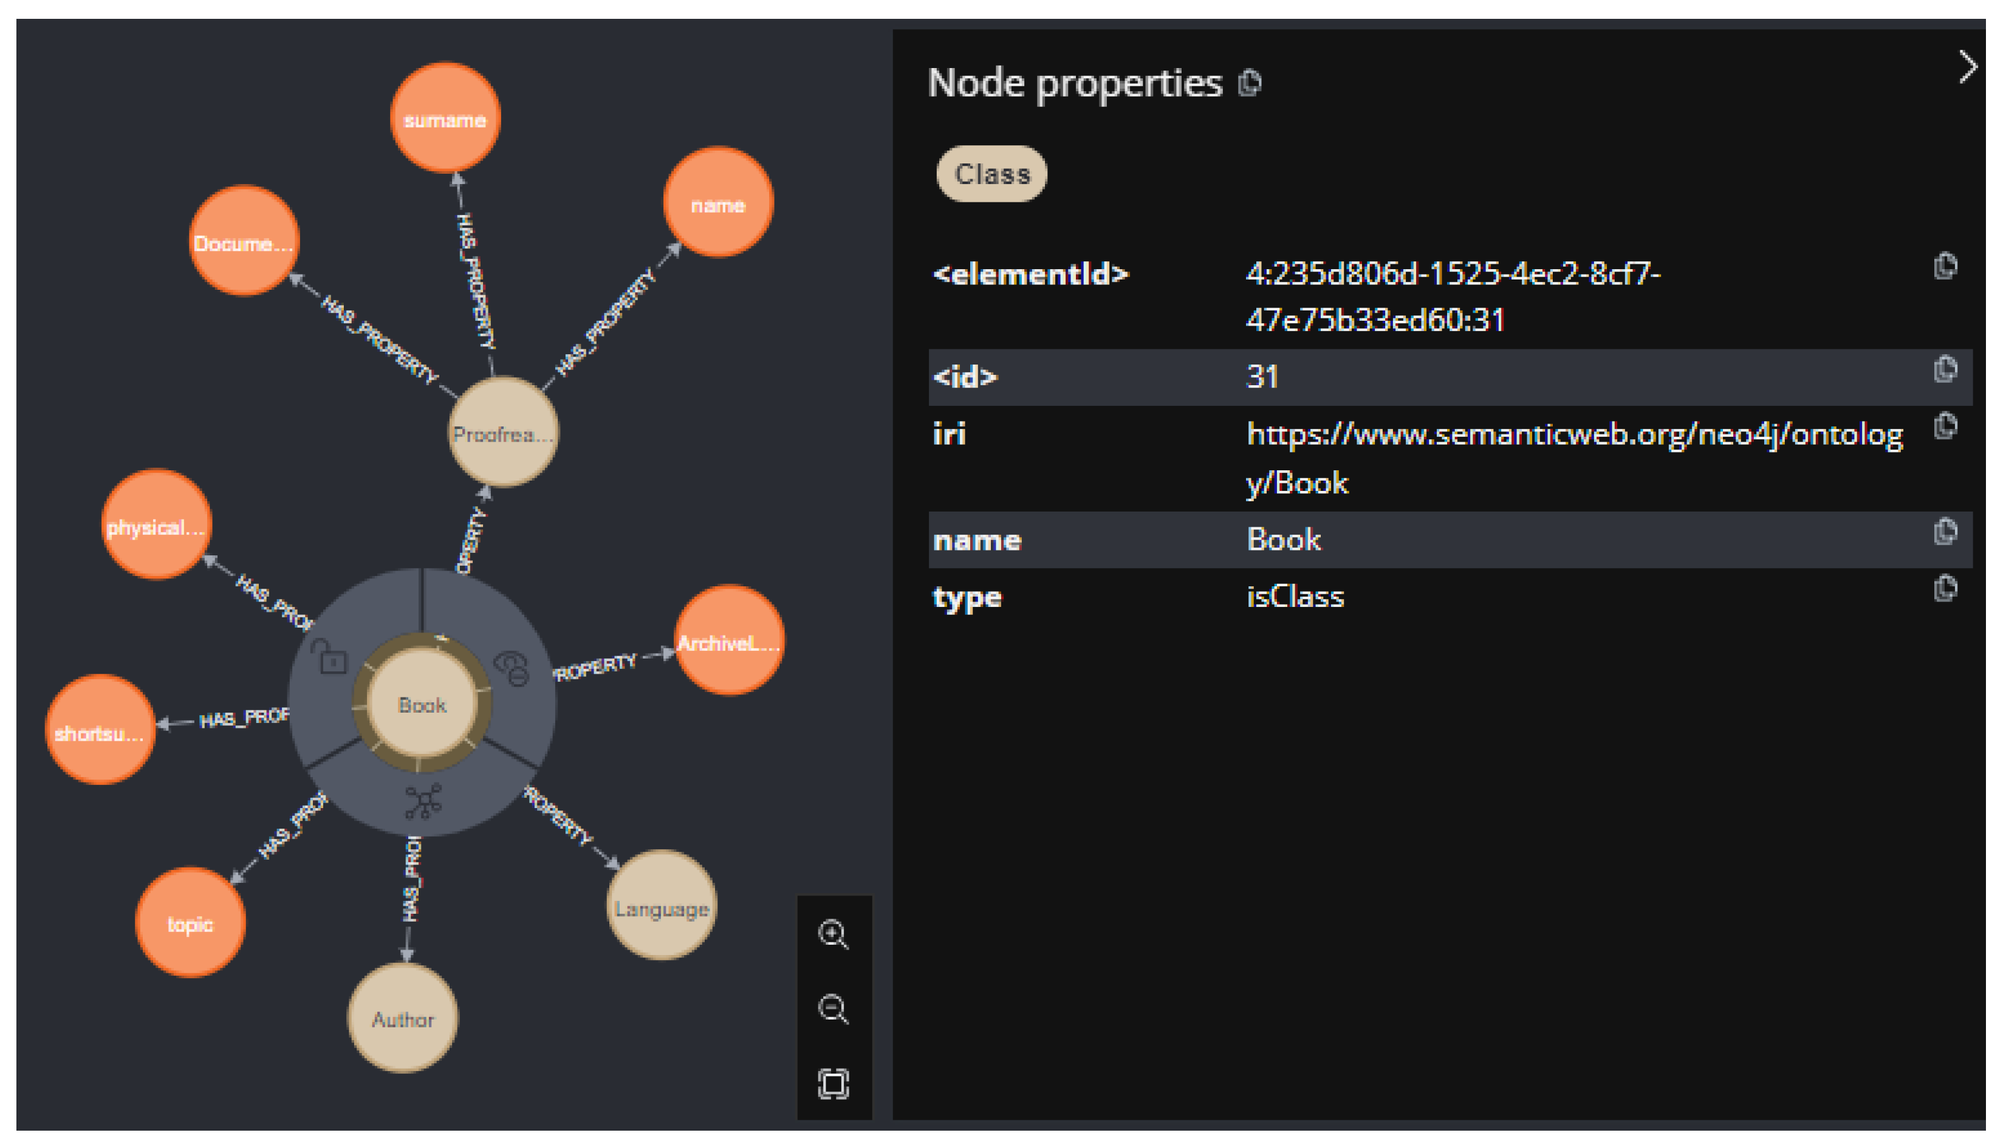
Task: Copy the id value 31
Action: pyautogui.click(x=1945, y=369)
